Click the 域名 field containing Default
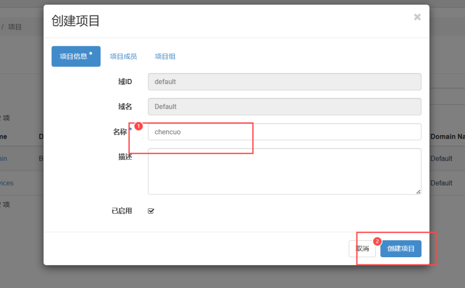465x288 pixels. coord(284,107)
